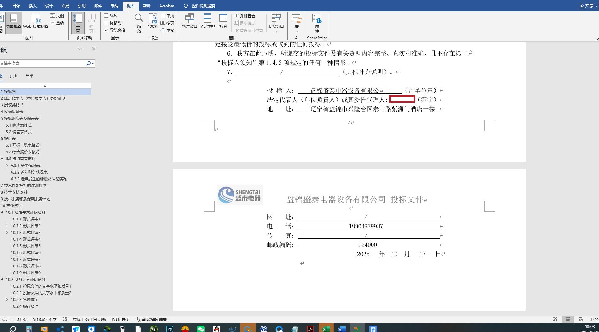599x332 pixels.
Task: Switch to Web layout view (Web 版式视图)
Action: tap(35, 21)
